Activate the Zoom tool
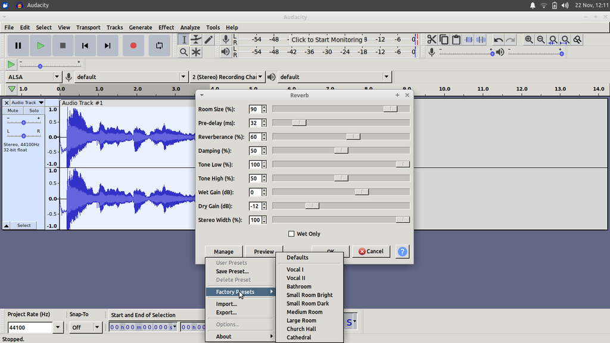The image size is (610, 343). 185,52
